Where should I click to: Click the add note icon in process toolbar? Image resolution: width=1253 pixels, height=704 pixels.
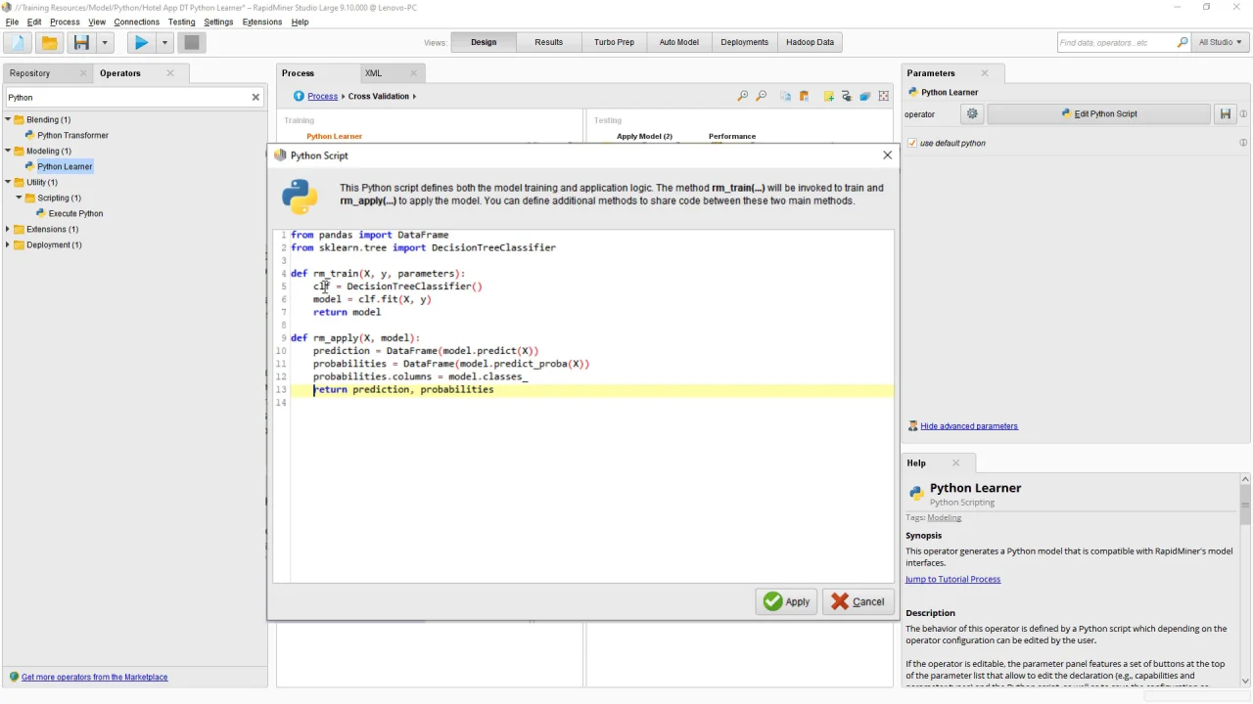click(828, 96)
